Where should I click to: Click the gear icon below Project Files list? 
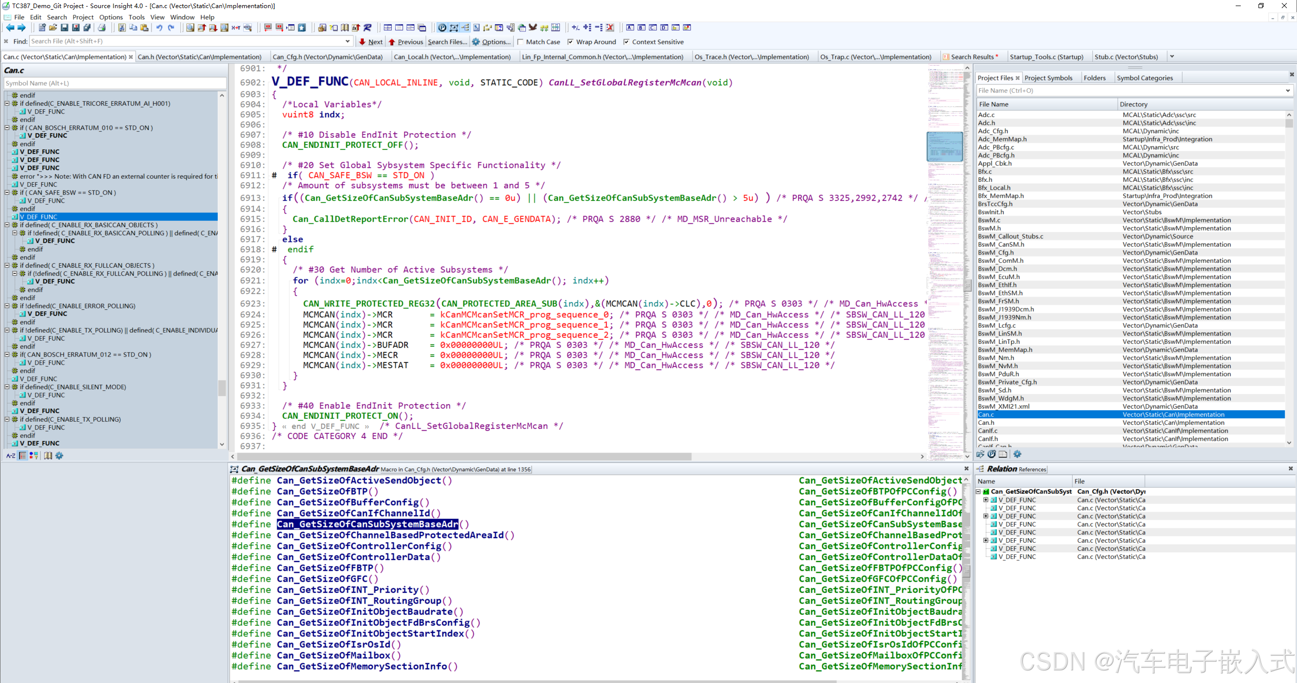click(1017, 454)
